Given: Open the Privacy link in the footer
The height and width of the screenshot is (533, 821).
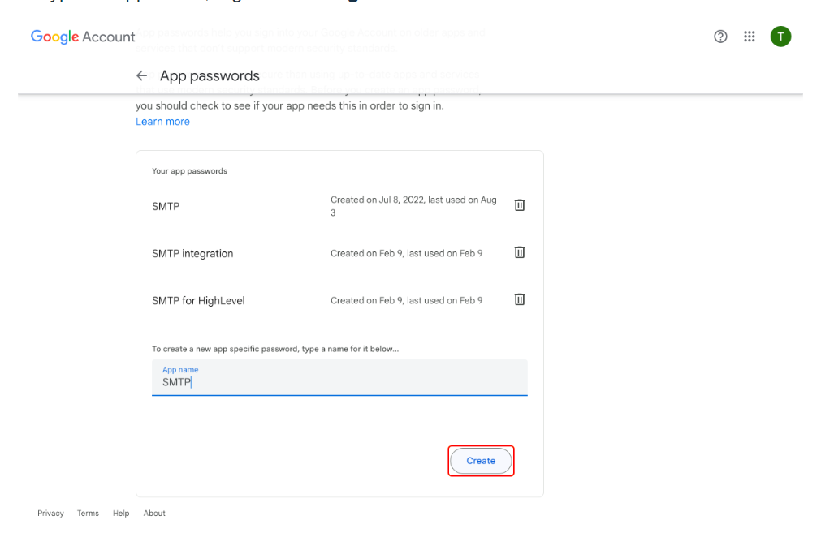Looking at the screenshot, I should (50, 514).
